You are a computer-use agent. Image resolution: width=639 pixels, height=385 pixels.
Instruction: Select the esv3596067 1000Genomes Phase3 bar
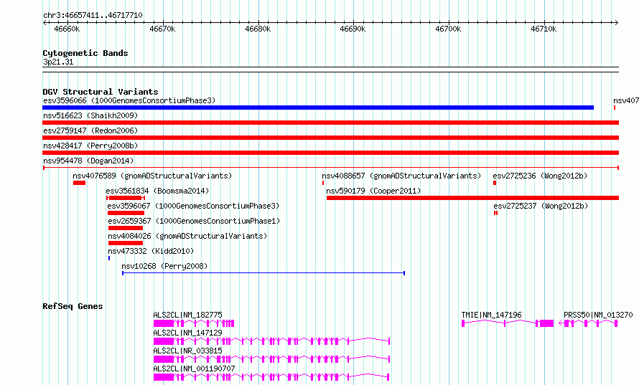126,213
